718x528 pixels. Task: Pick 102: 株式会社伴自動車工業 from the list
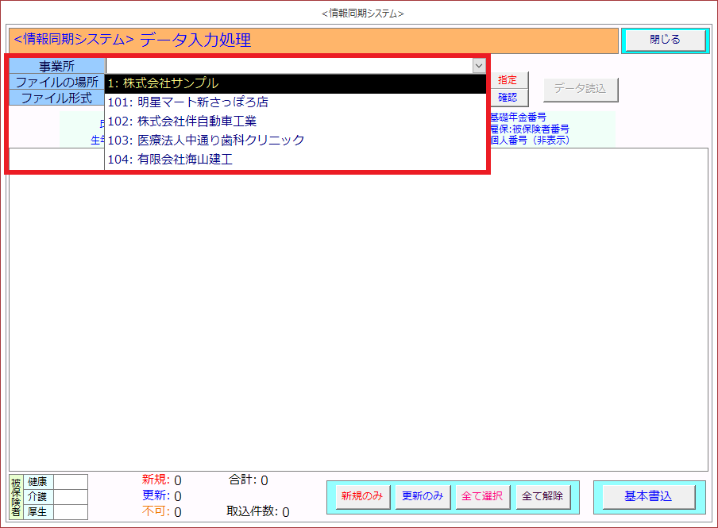[x=294, y=121]
